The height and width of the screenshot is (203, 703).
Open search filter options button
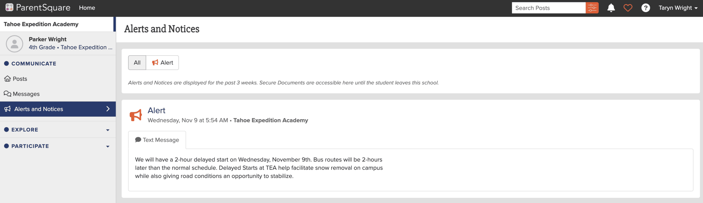point(592,8)
